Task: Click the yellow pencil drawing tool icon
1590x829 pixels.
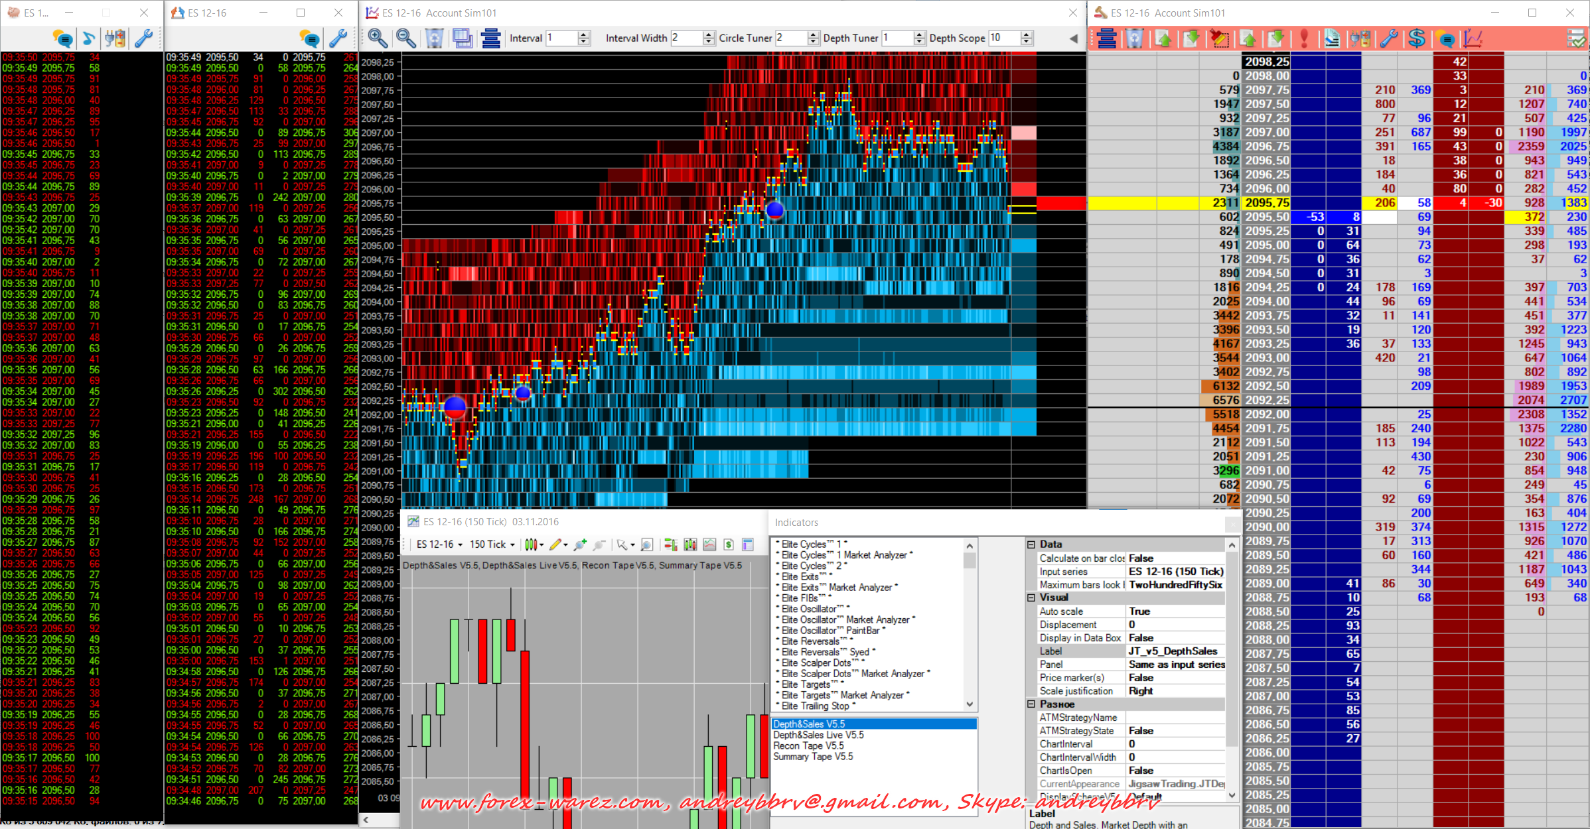Action: pos(555,544)
